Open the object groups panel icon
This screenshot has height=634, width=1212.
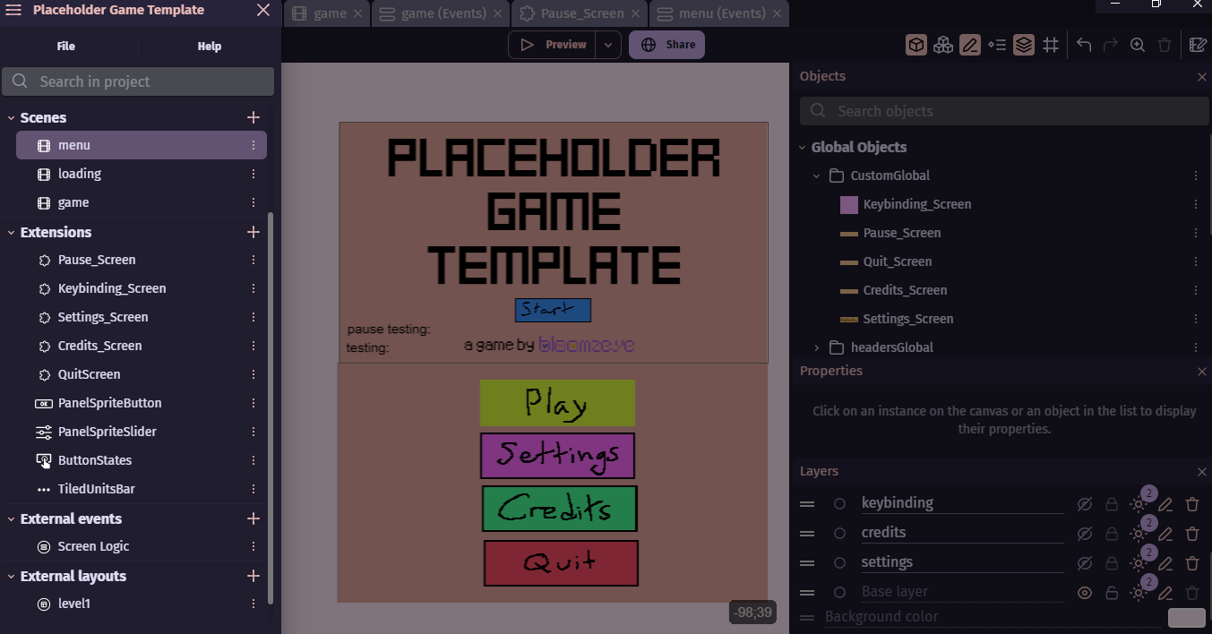click(x=943, y=45)
